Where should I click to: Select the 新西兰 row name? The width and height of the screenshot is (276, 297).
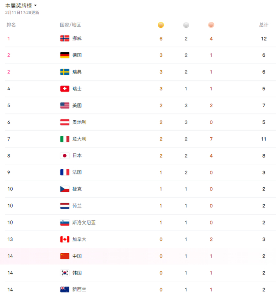click(x=79, y=290)
